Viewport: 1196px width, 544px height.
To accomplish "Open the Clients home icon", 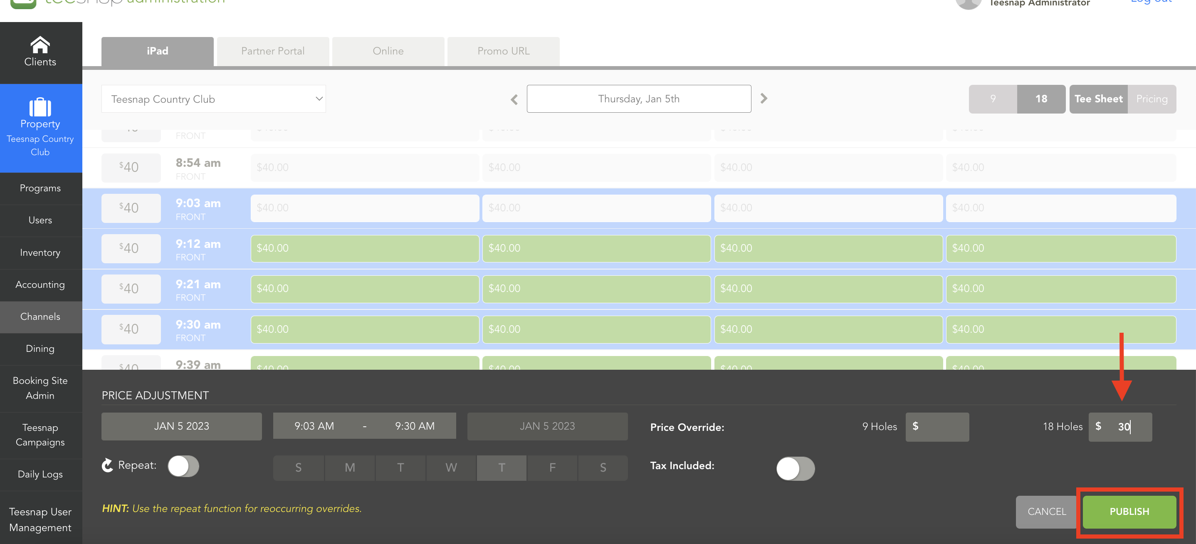I will tap(40, 45).
